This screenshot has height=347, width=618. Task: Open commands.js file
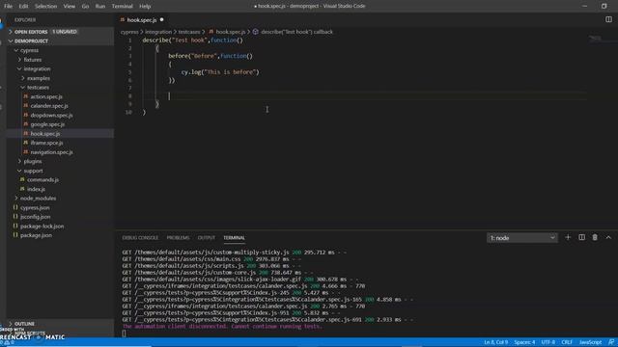coord(42,180)
